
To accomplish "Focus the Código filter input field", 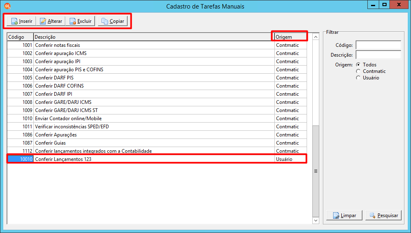I will tap(378, 45).
